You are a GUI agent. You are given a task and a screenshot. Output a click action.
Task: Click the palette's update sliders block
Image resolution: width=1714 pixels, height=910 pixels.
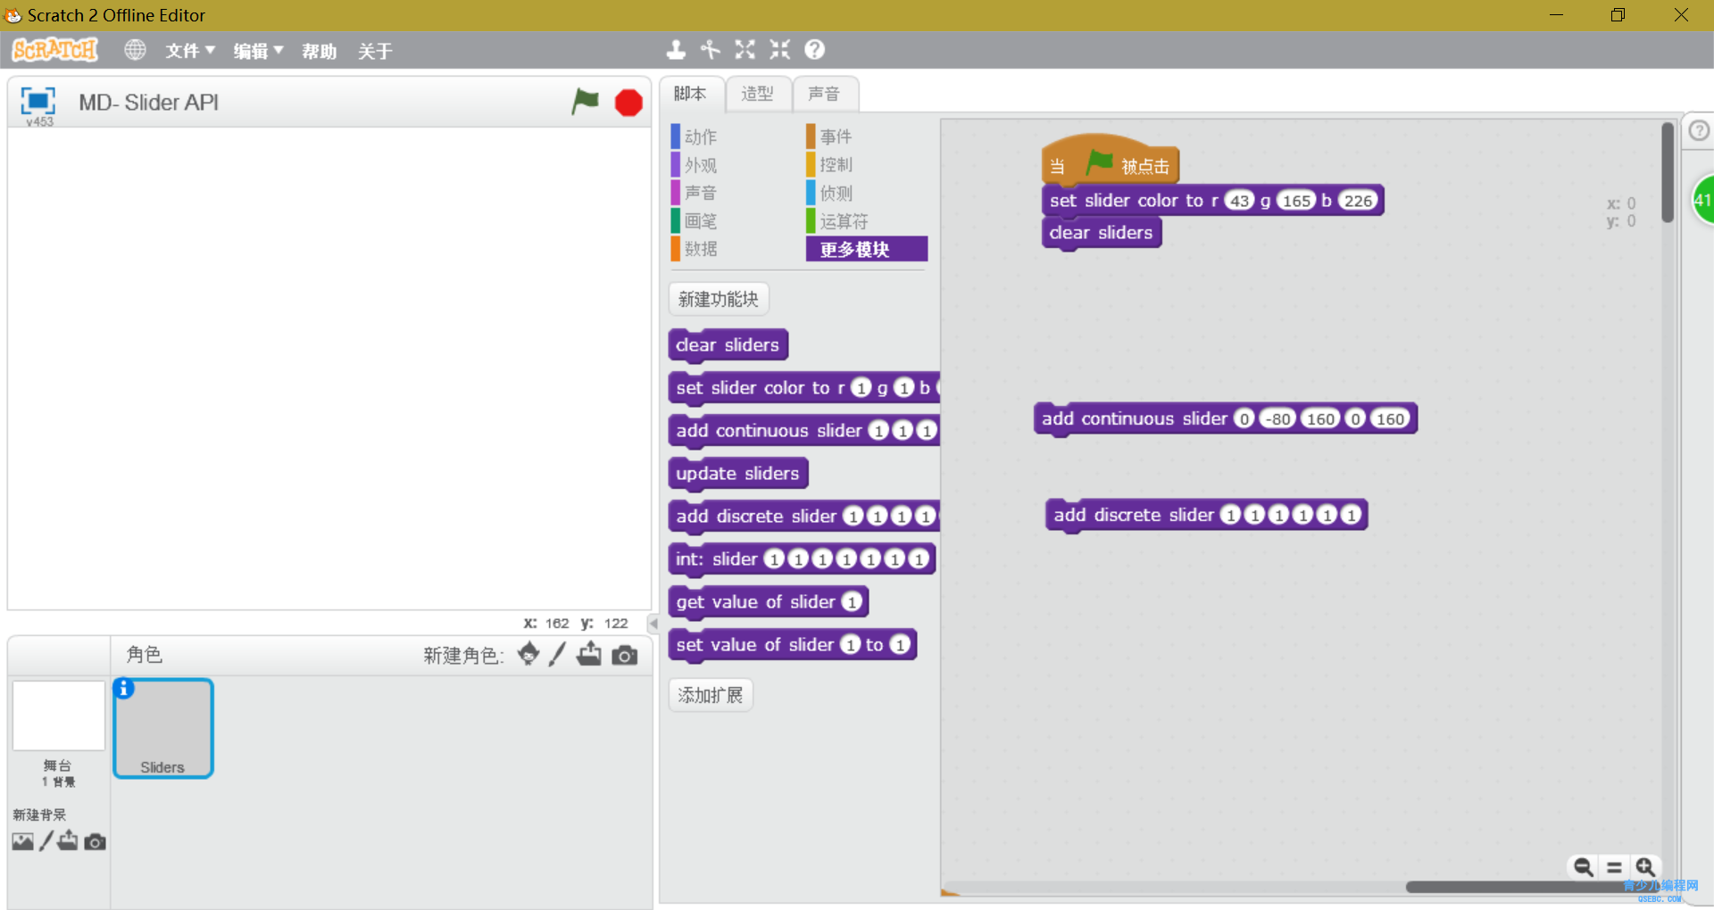737,474
